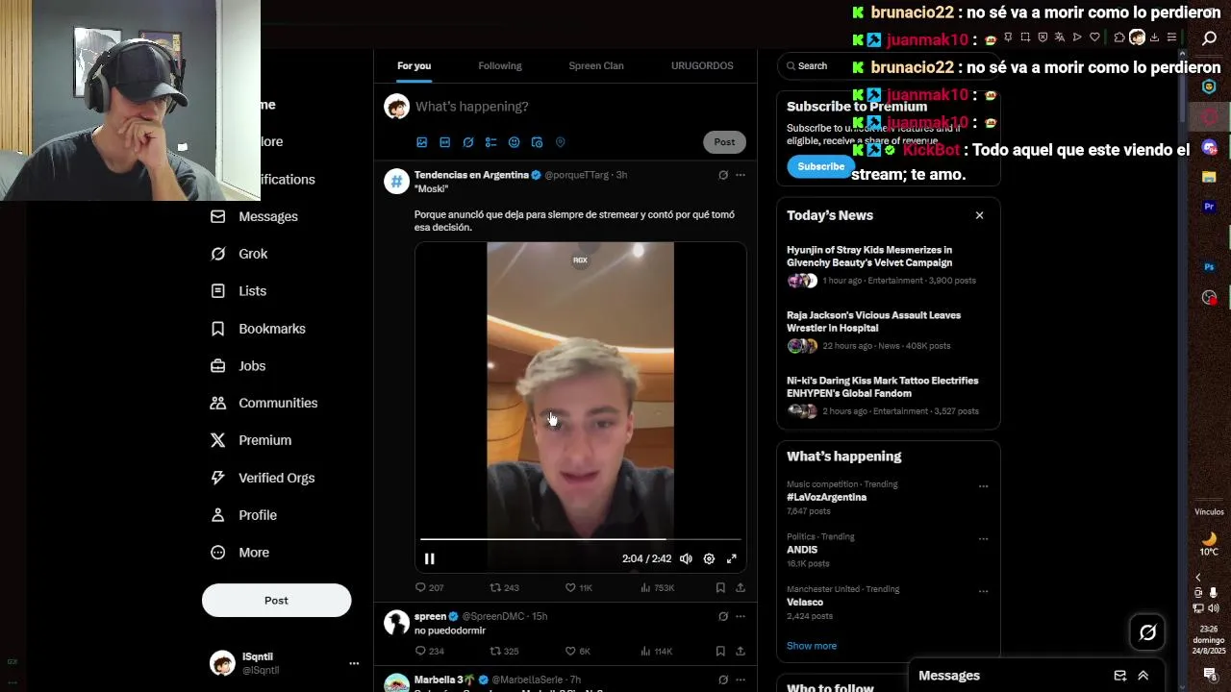1231x692 pixels.
Task: Switch the video to fullscreen
Action: (732, 558)
